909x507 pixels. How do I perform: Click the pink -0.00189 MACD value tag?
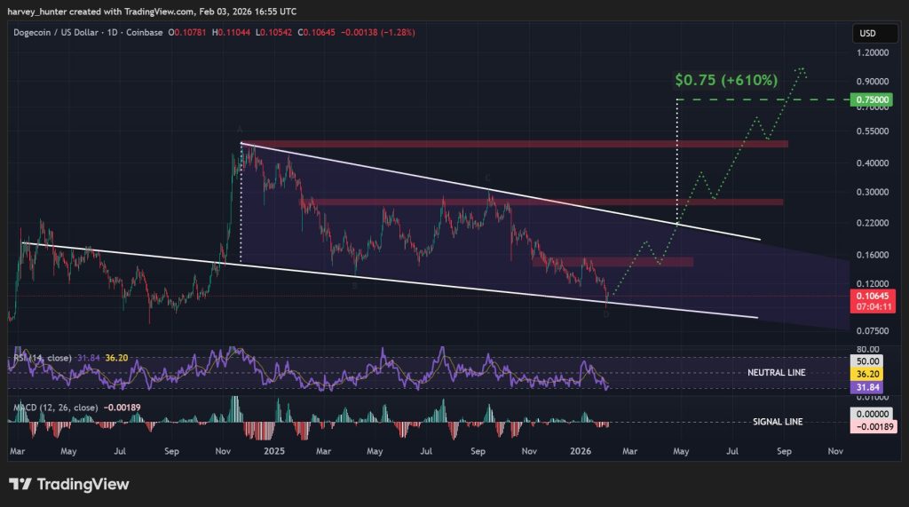(x=870, y=427)
